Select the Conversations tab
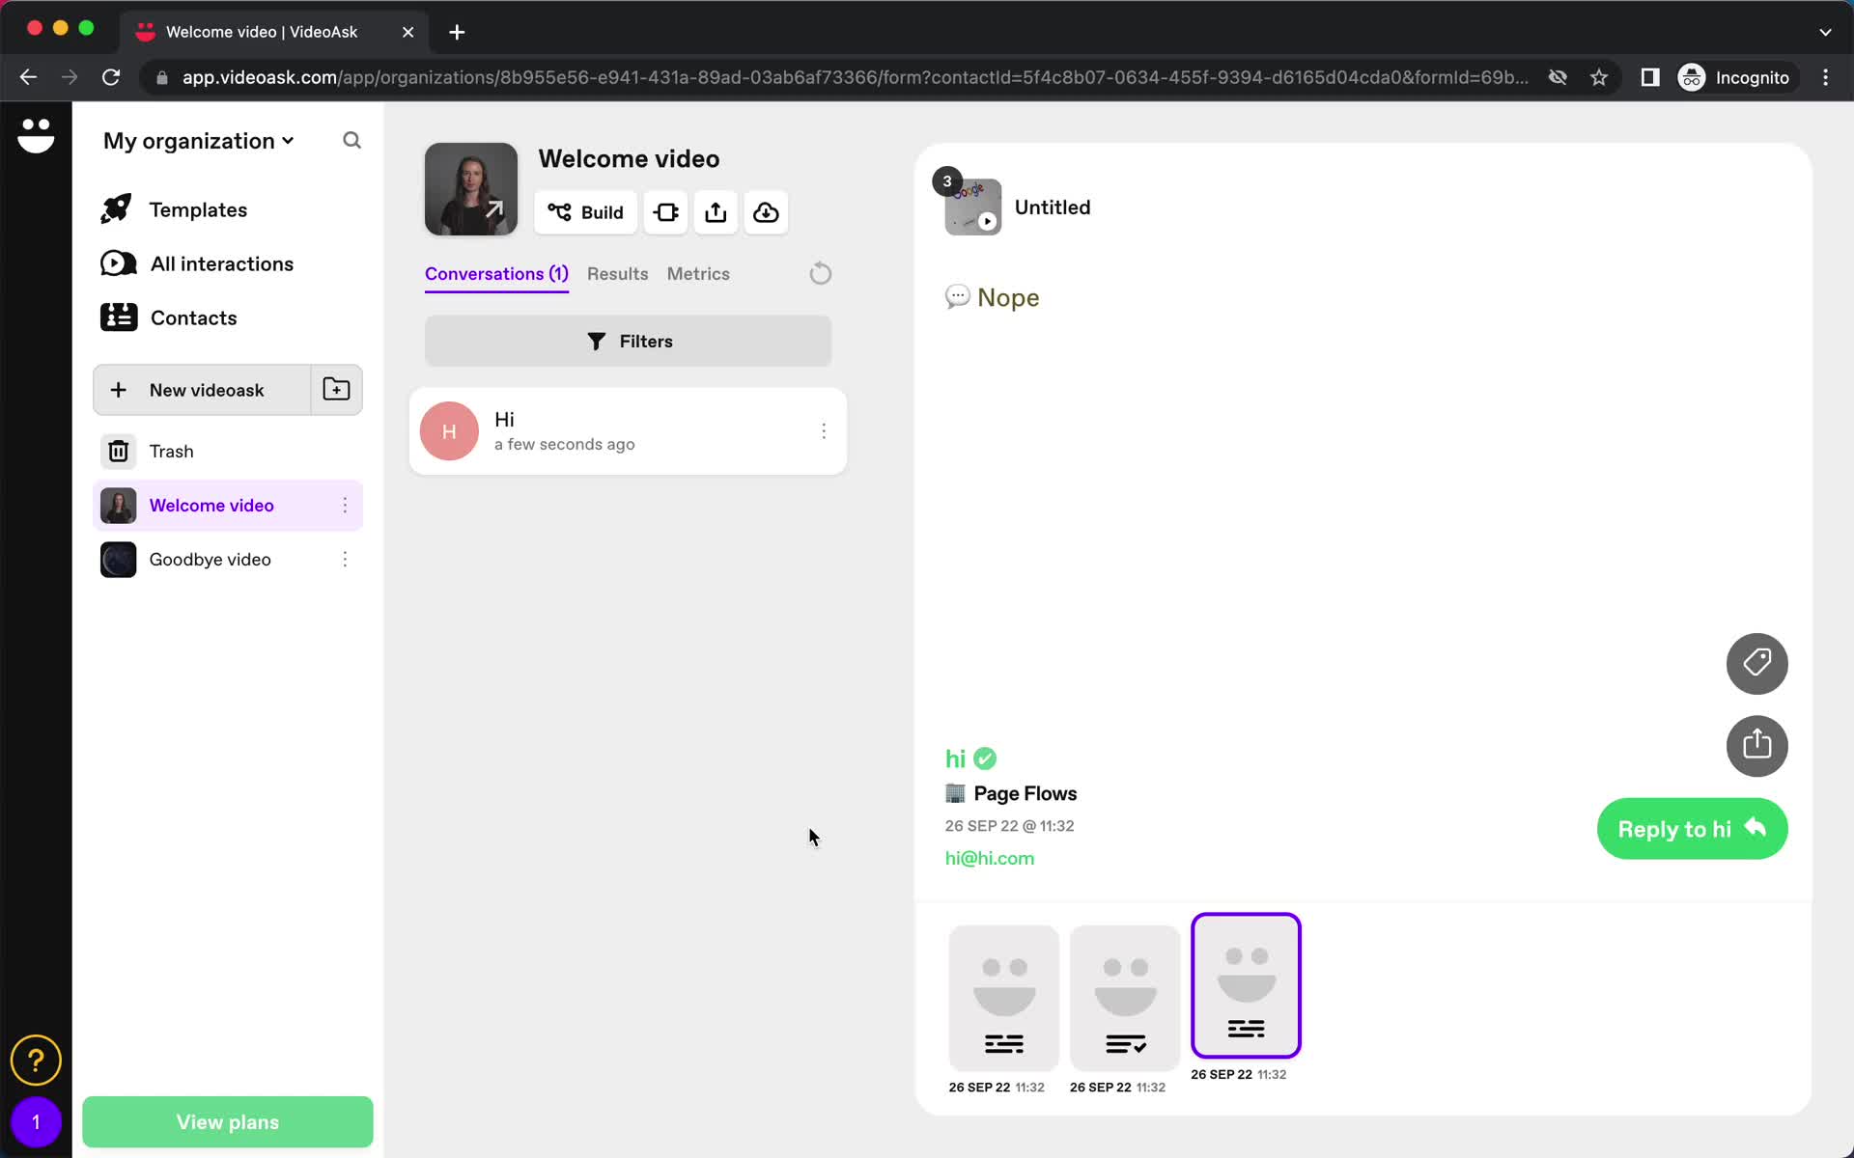 coord(496,273)
